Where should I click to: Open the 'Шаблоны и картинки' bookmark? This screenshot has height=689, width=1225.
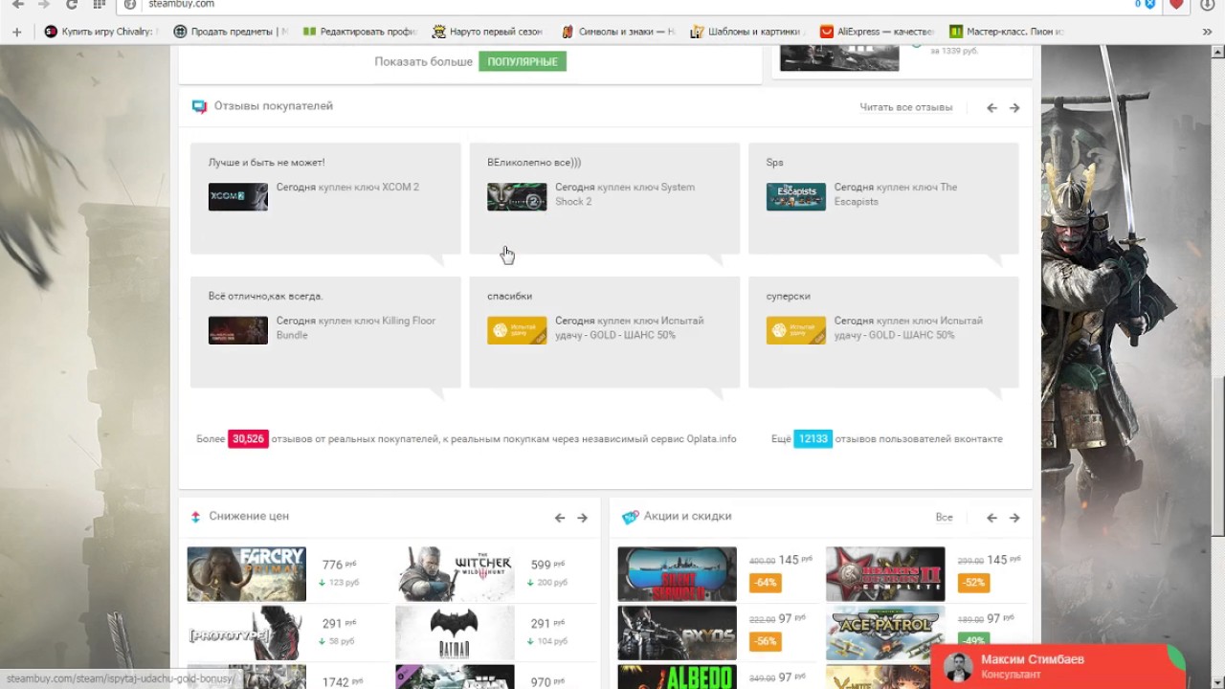tap(747, 32)
